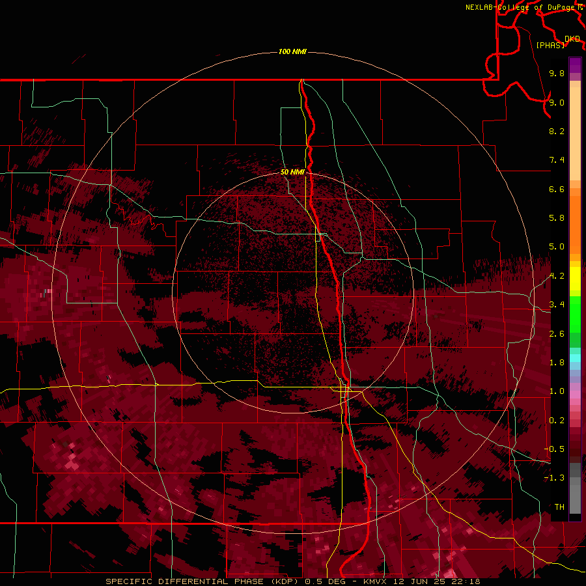Click the [PHAS] unit label above the color scale
Image resolution: width=586 pixels, height=586 pixels.
tap(550, 45)
